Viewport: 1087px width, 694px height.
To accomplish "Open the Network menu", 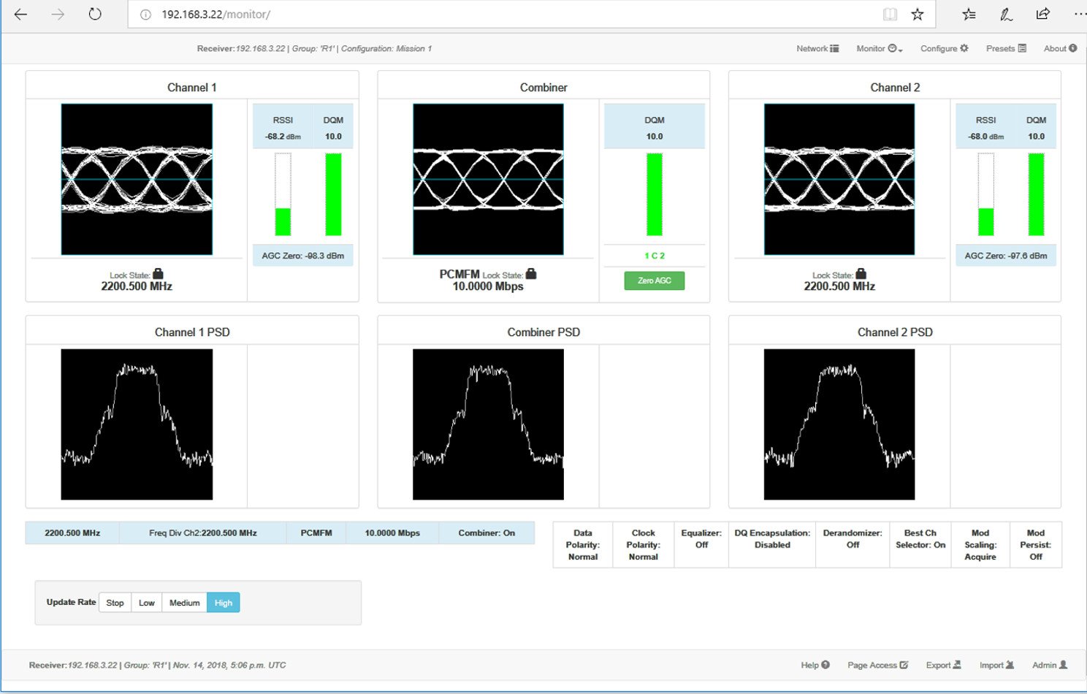I will pyautogui.click(x=817, y=48).
